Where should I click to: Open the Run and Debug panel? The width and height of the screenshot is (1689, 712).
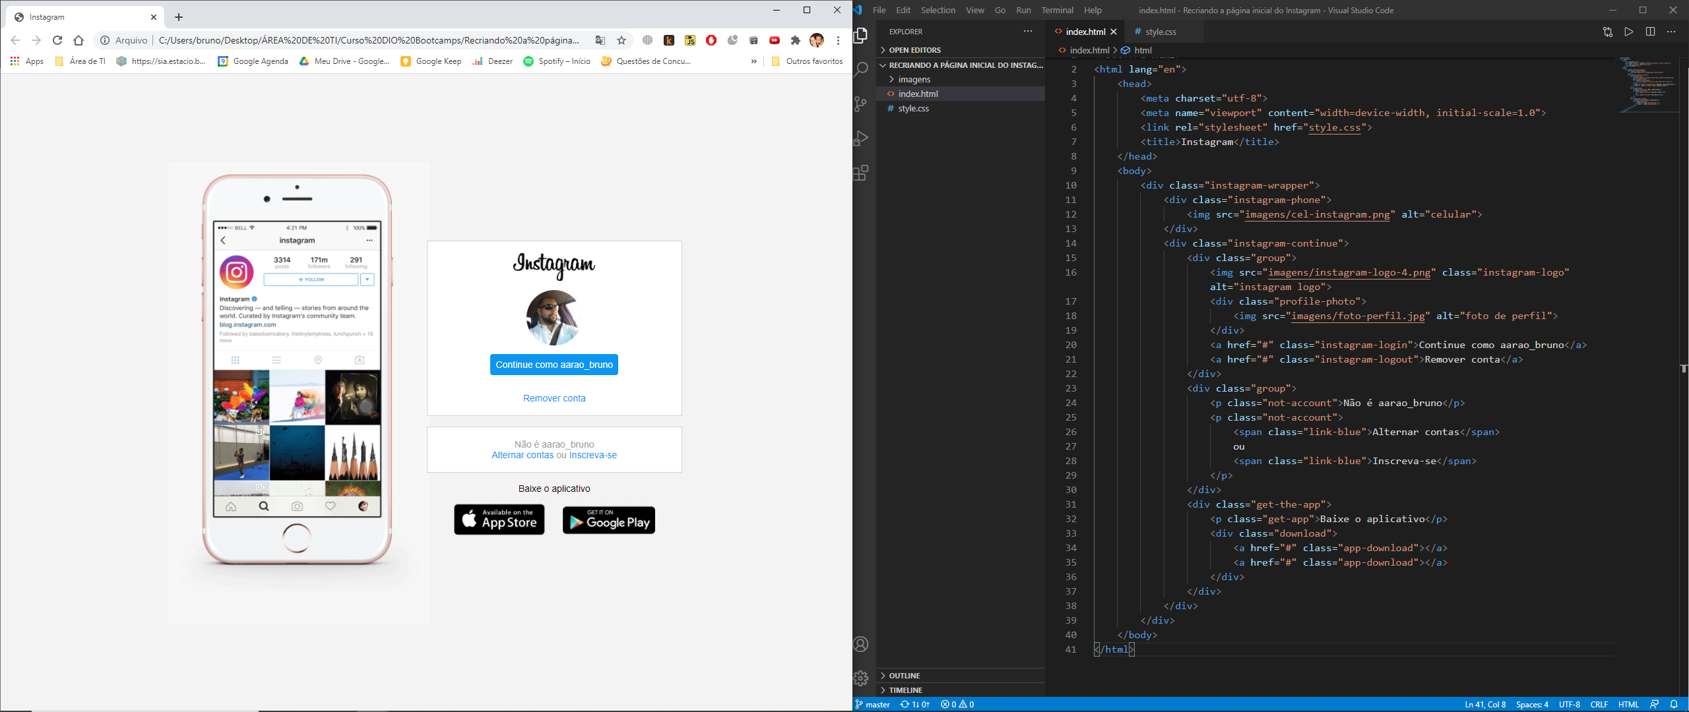click(x=860, y=138)
